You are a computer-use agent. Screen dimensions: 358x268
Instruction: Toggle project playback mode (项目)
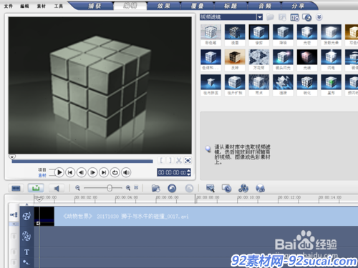[x=42, y=169]
